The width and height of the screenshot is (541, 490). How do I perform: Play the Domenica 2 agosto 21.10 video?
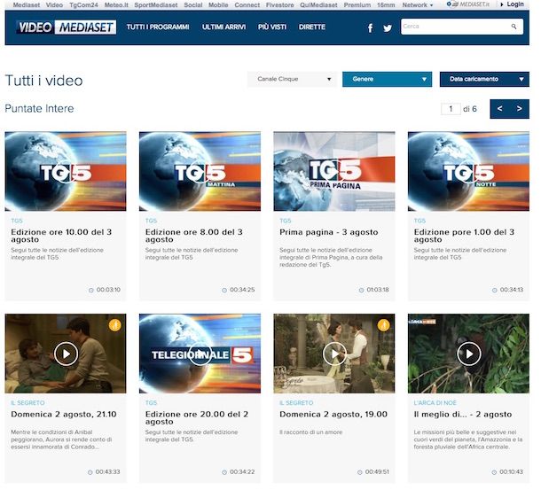[x=66, y=354]
